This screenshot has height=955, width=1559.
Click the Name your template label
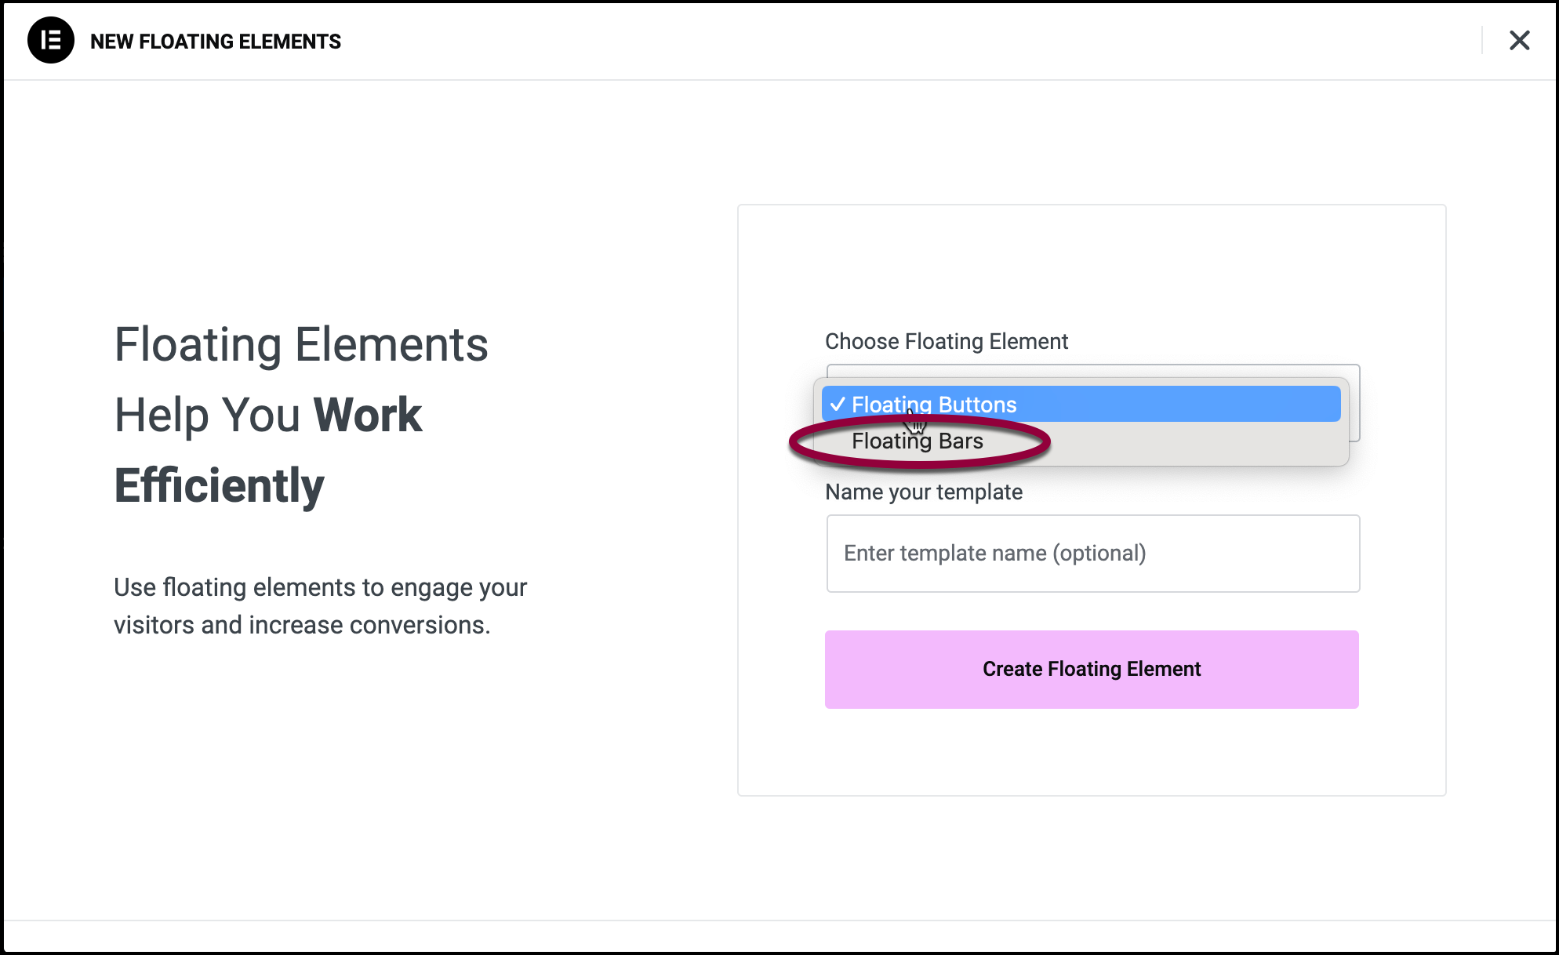(x=923, y=492)
